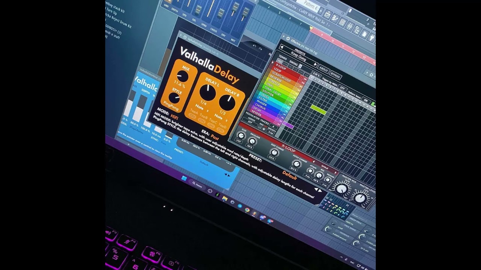Click the DELAY R knob
Image resolution: width=481 pixels, height=270 pixels.
point(227,102)
